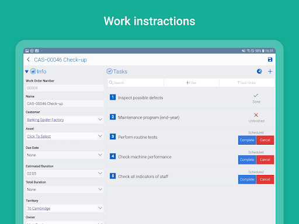Collapse the Info section triangle
The image size is (299, 224).
click(x=27, y=72)
